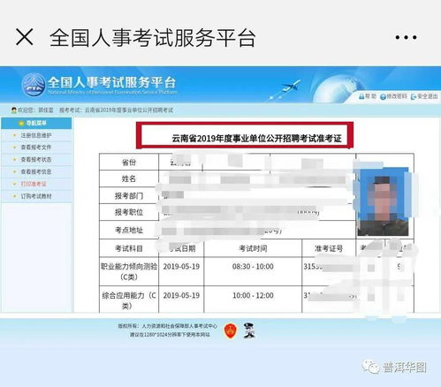The width and height of the screenshot is (441, 387).
Task: Open the three-dot more options menu
Action: click(406, 37)
